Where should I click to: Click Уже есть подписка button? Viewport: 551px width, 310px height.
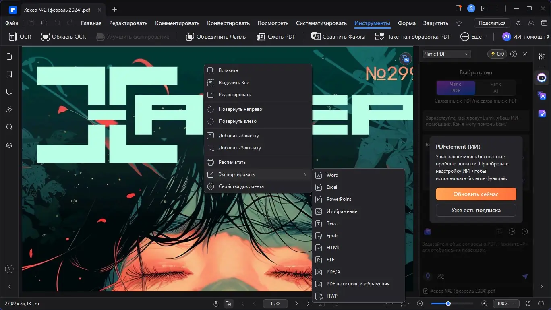476,210
